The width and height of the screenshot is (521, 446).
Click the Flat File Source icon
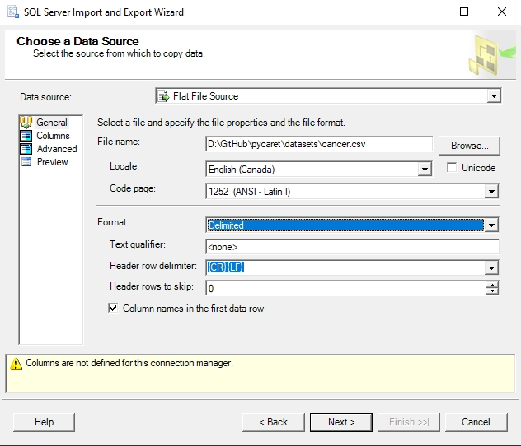coord(164,96)
